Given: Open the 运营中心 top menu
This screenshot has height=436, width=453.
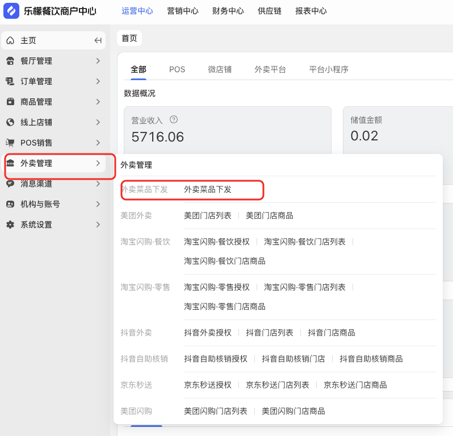Looking at the screenshot, I should click(137, 11).
